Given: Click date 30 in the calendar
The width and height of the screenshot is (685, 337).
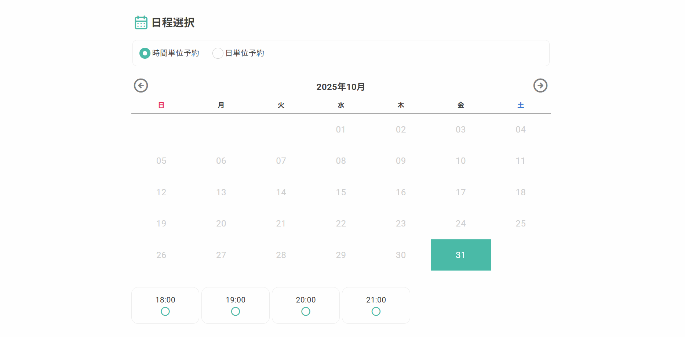Looking at the screenshot, I should click(401, 255).
